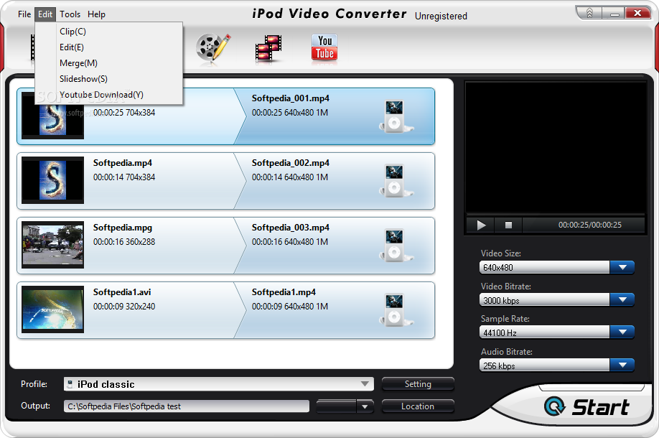Click the Softpedia_003.mp4 output name
The width and height of the screenshot is (659, 438).
[291, 228]
